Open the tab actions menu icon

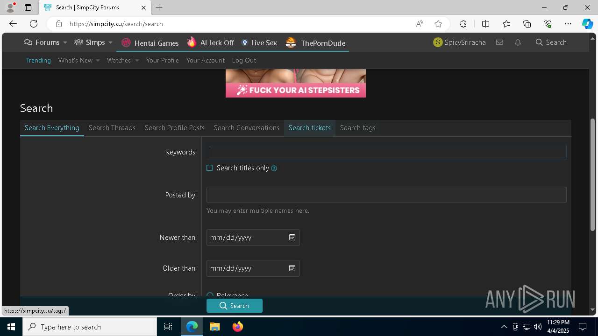click(28, 7)
